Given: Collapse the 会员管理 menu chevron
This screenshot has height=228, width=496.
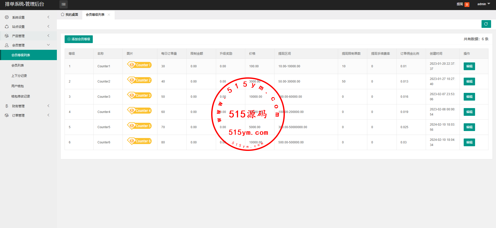Looking at the screenshot, I should (x=48, y=45).
